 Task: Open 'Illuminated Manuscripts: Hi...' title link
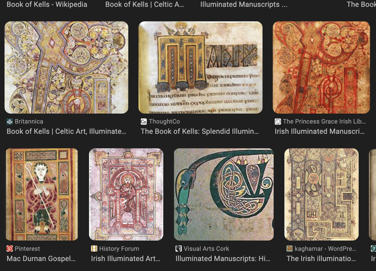pyautogui.click(x=223, y=258)
